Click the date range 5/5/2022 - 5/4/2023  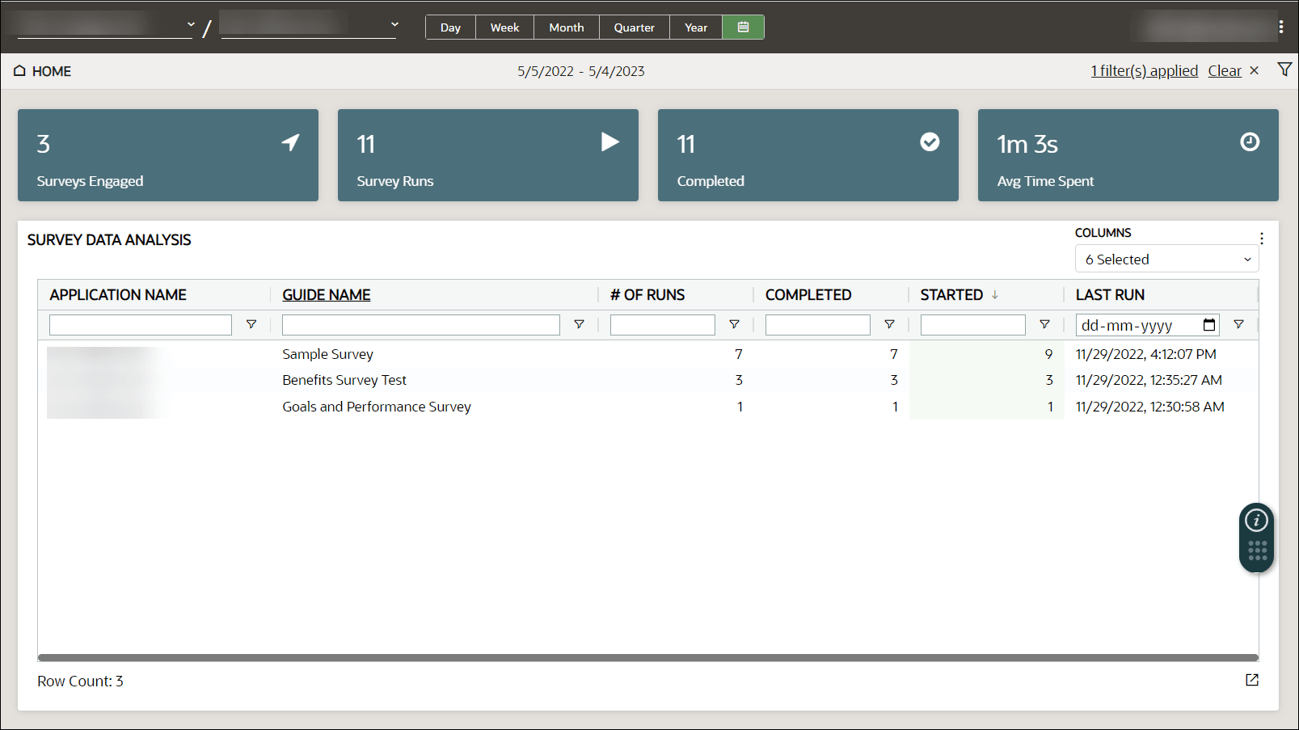pos(581,71)
